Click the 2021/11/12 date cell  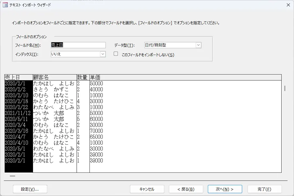(x=18, y=113)
